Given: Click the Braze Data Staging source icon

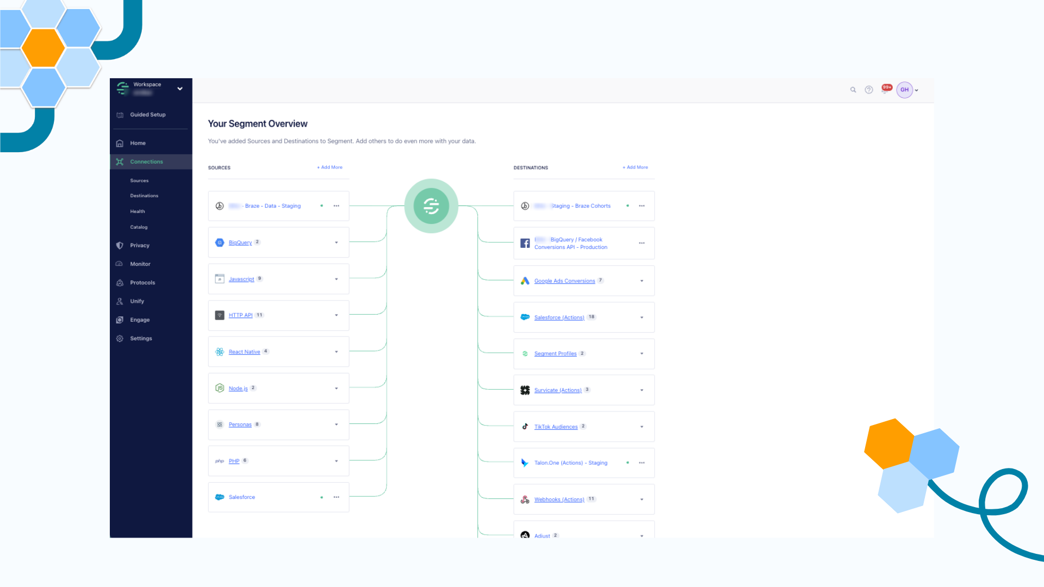Looking at the screenshot, I should tap(220, 206).
